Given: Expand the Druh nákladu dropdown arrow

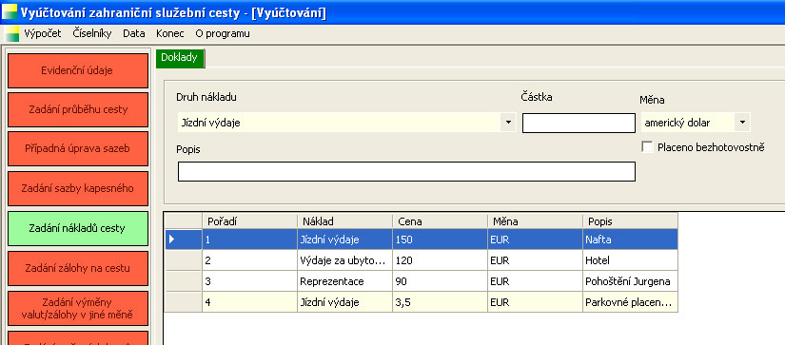Looking at the screenshot, I should click(x=508, y=122).
